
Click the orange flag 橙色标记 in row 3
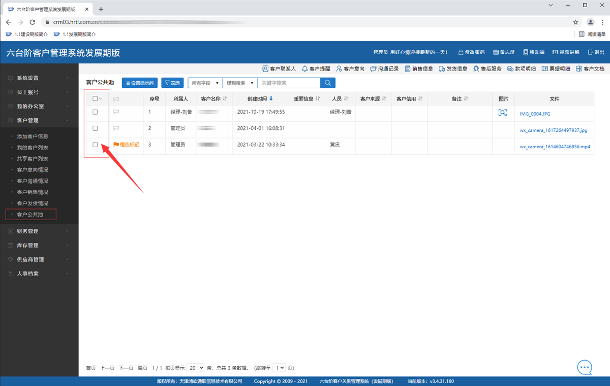126,145
